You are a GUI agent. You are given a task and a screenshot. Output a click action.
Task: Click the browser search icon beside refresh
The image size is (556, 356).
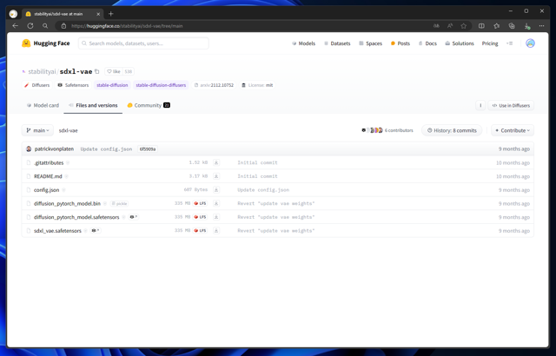[45, 25]
